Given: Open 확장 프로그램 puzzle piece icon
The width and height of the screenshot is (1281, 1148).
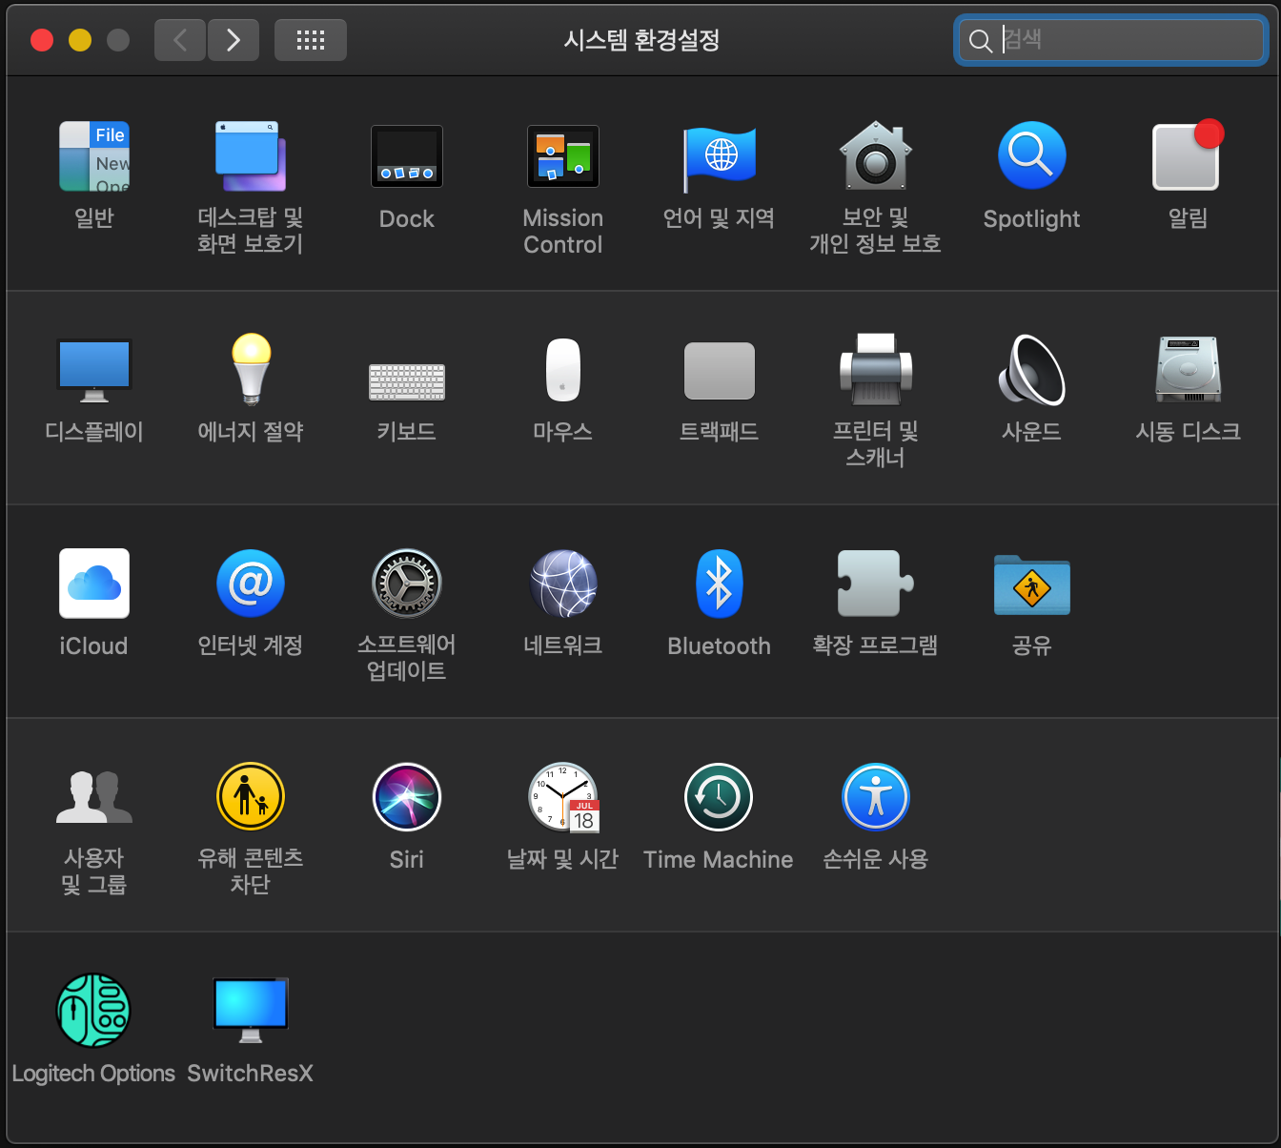Looking at the screenshot, I should click(876, 584).
